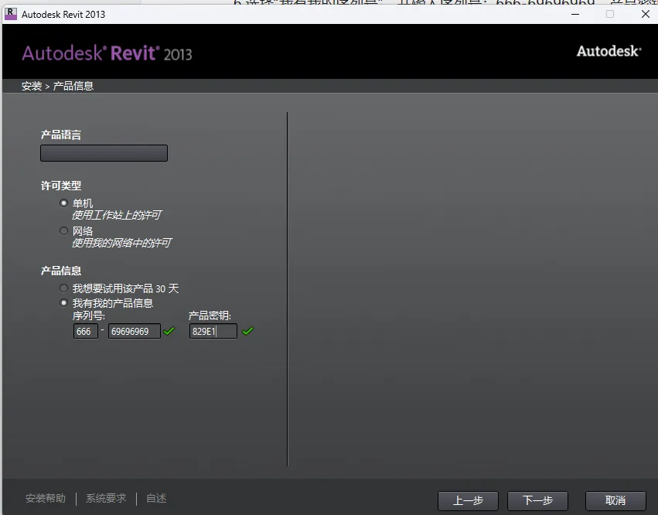Click the 产品密钥 product key field
The height and width of the screenshot is (515, 658).
pos(213,331)
